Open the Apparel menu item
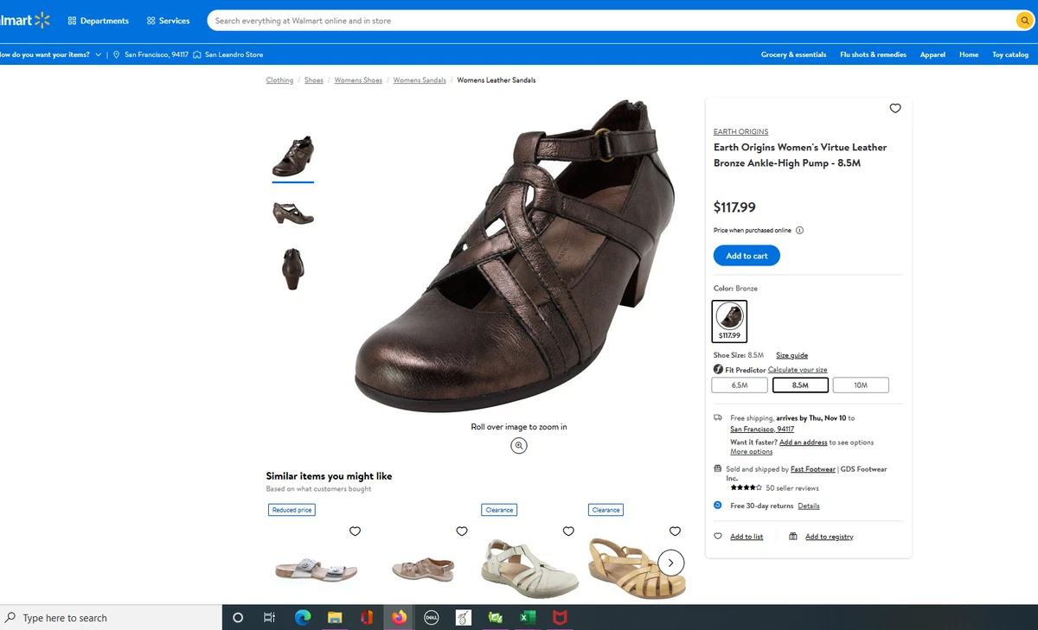 932,54
